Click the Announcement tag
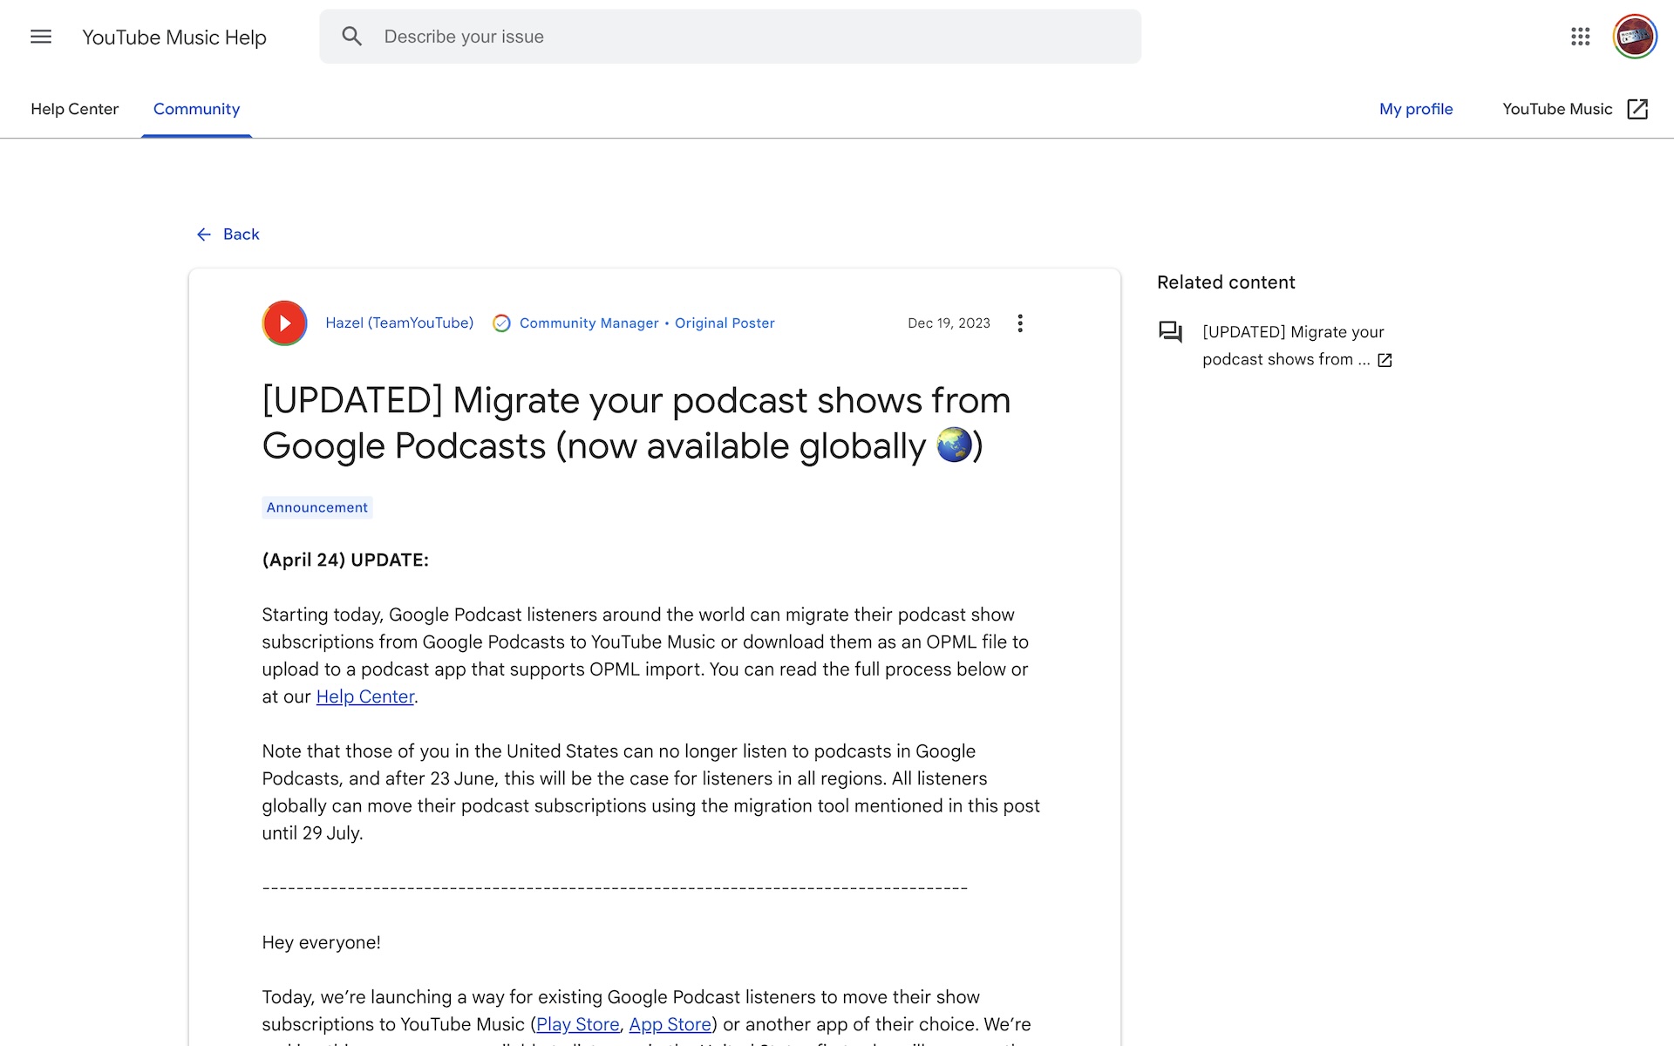This screenshot has height=1046, width=1674. coord(317,507)
